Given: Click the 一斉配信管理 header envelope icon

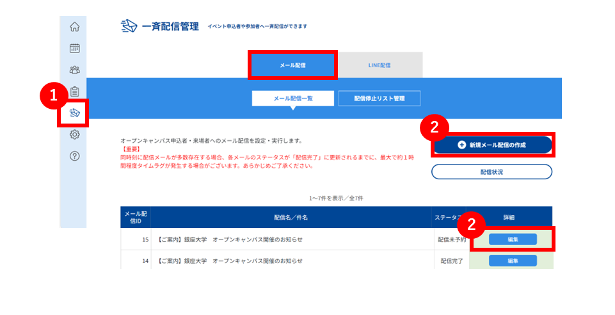Looking at the screenshot, I should pyautogui.click(x=129, y=26).
